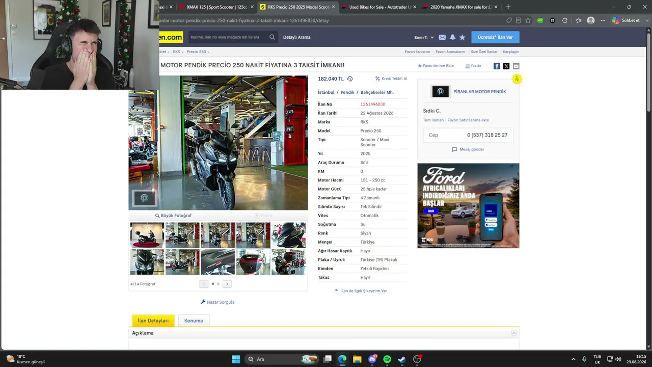Open the Karşılaştır compare link
Screen dimensions: 652x367
511,52
